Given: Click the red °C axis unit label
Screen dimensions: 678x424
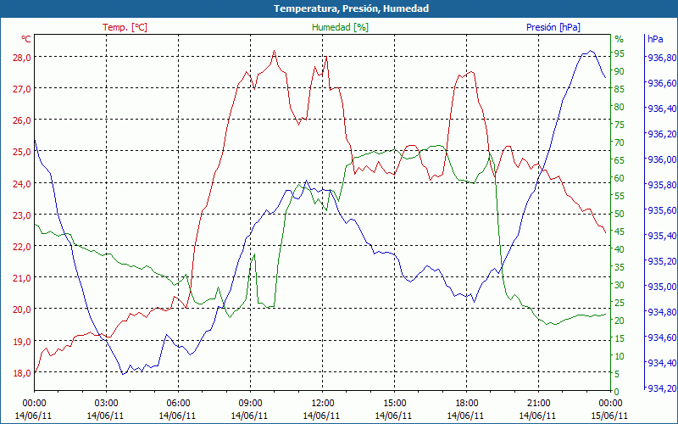Looking at the screenshot, I should point(26,39).
